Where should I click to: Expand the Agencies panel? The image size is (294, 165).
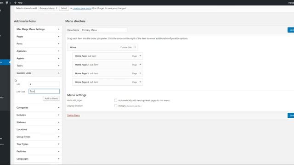click(x=38, y=51)
